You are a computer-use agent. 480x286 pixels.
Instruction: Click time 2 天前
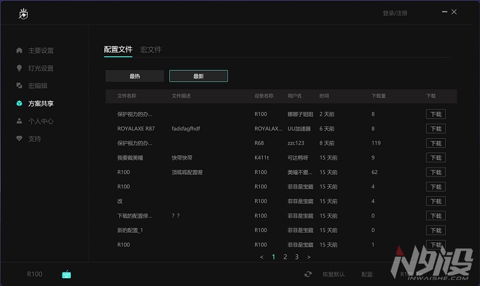coord(326,114)
